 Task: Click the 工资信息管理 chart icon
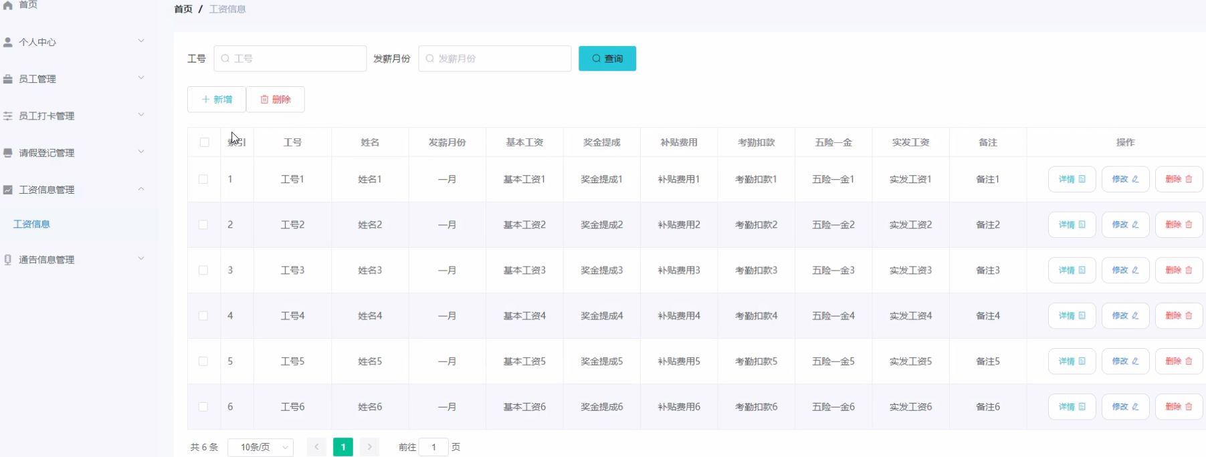8,190
